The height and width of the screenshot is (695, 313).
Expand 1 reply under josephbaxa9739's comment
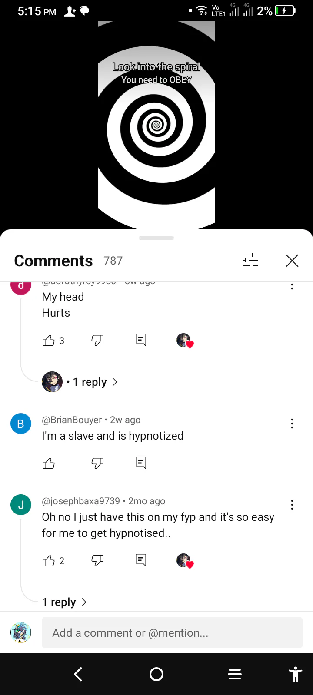coord(64,602)
